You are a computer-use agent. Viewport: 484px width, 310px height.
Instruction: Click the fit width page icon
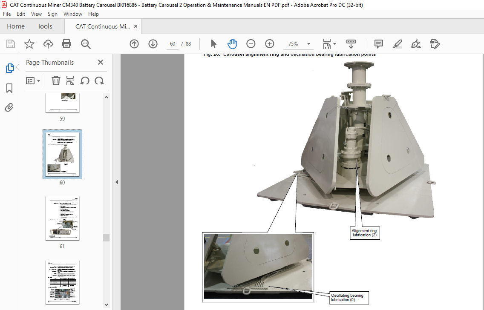[x=327, y=44]
